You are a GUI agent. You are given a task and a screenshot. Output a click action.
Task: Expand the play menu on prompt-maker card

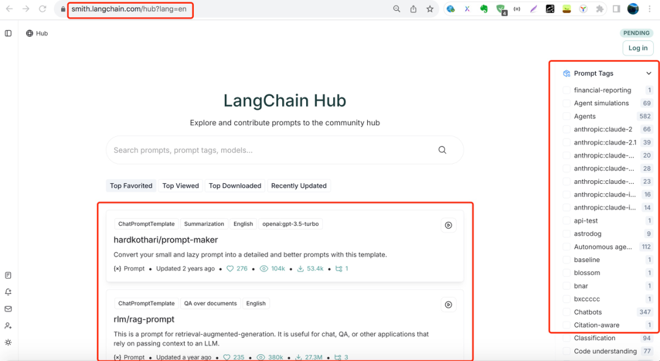[448, 225]
